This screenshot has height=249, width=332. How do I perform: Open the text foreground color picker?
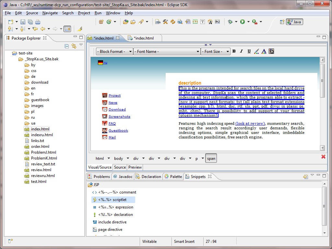(264, 51)
